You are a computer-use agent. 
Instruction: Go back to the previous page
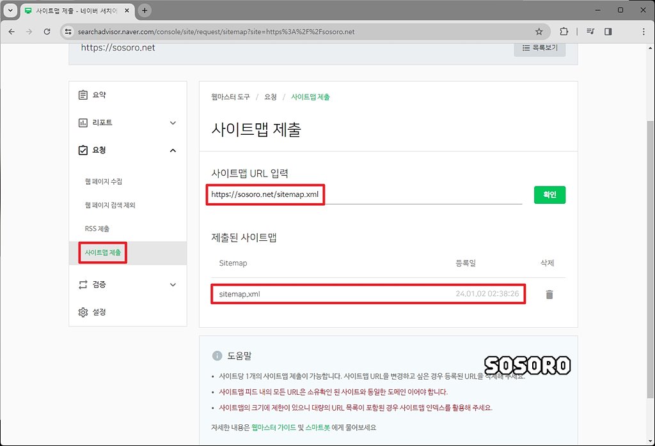tap(12, 32)
